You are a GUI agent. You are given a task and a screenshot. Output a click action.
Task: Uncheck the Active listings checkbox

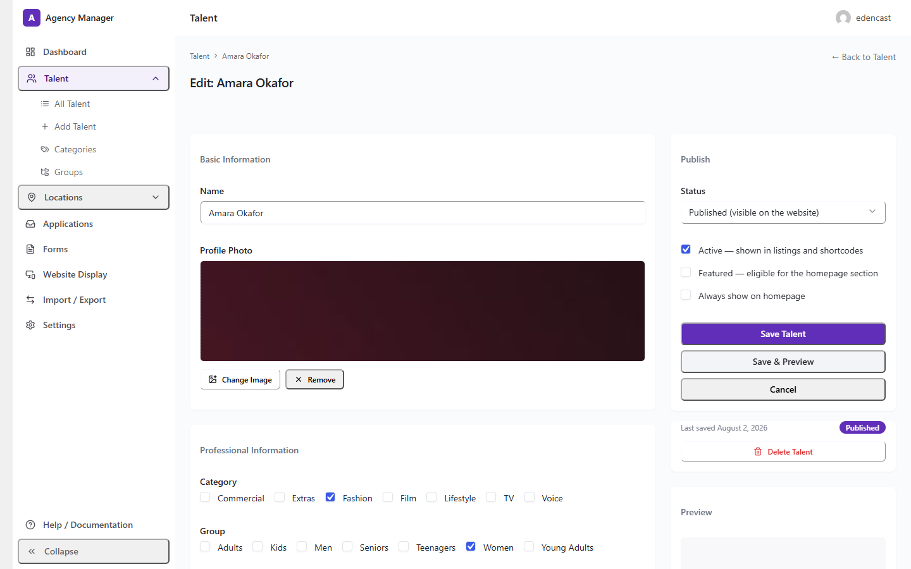pyautogui.click(x=686, y=250)
